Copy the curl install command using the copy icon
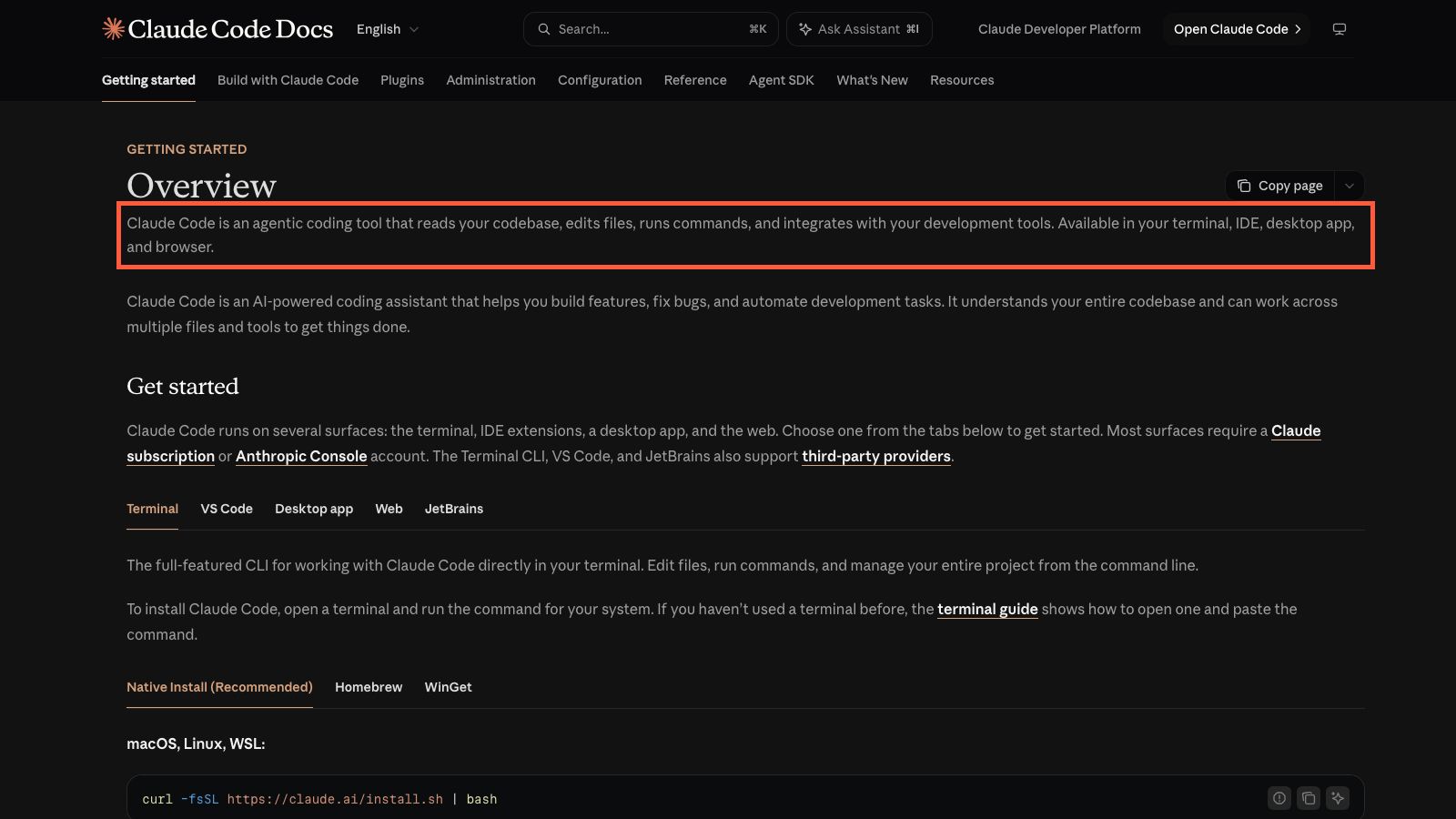This screenshot has height=819, width=1456. point(1309,798)
